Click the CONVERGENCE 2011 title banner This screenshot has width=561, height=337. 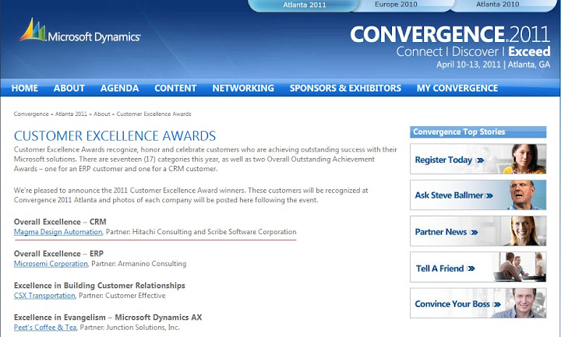450,34
